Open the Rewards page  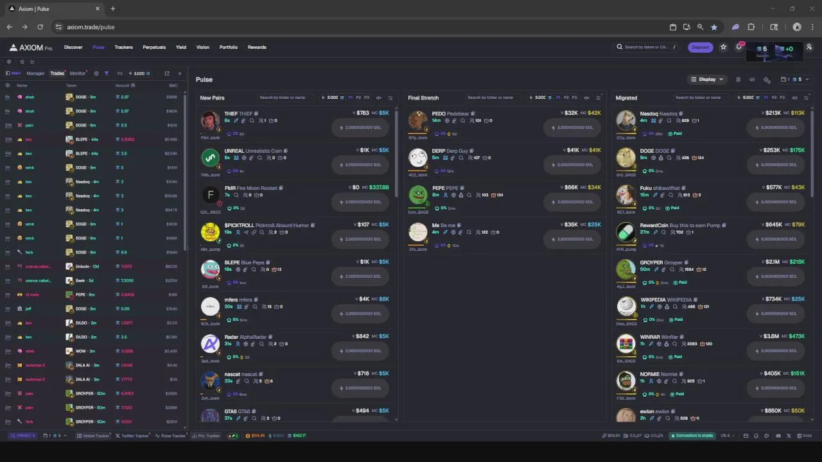pyautogui.click(x=257, y=47)
